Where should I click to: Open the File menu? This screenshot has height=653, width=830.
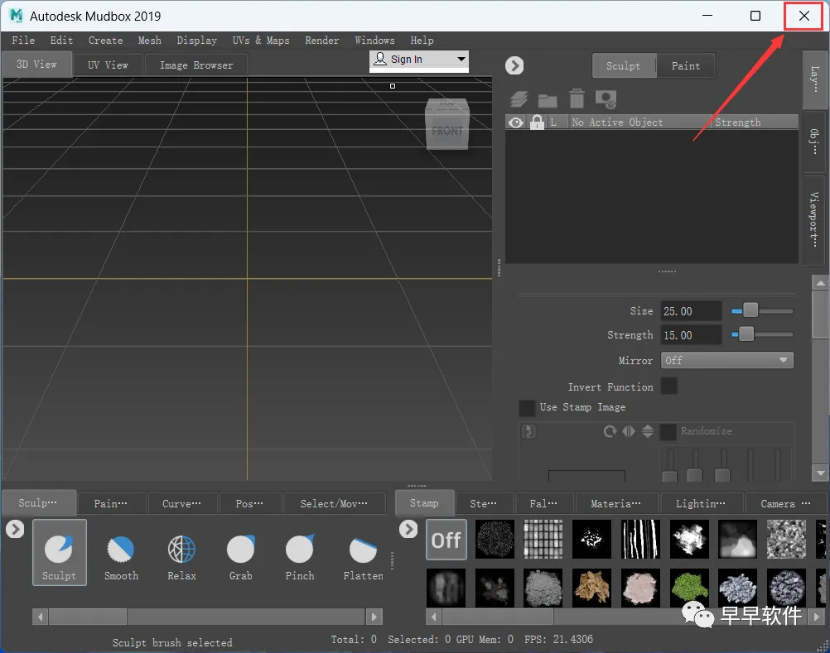pyautogui.click(x=23, y=41)
